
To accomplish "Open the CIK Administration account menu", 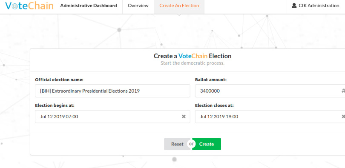I will [x=316, y=6].
